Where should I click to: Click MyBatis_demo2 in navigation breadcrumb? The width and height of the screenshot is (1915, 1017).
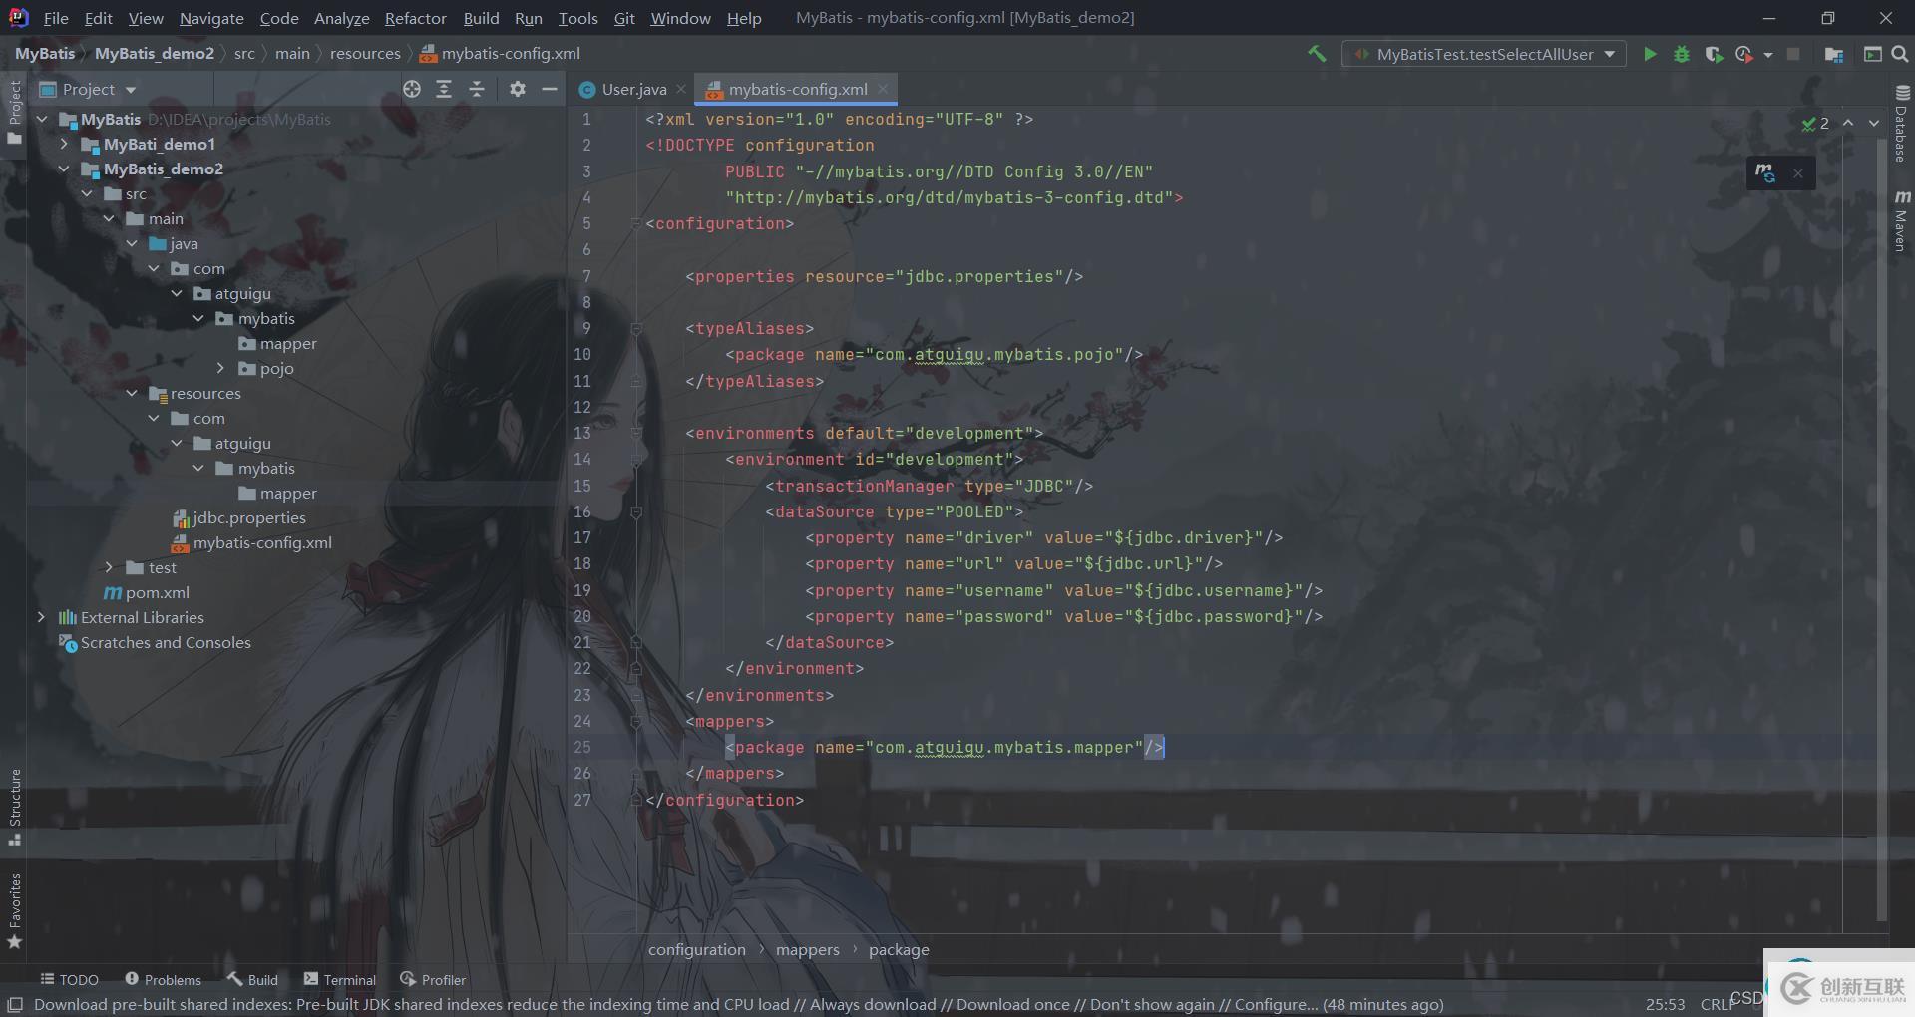coord(155,54)
